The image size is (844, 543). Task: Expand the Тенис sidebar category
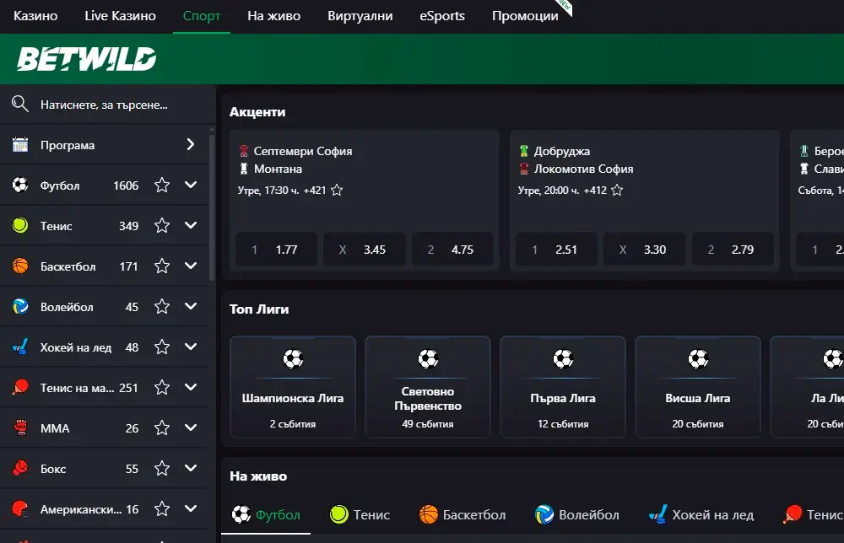click(x=191, y=225)
